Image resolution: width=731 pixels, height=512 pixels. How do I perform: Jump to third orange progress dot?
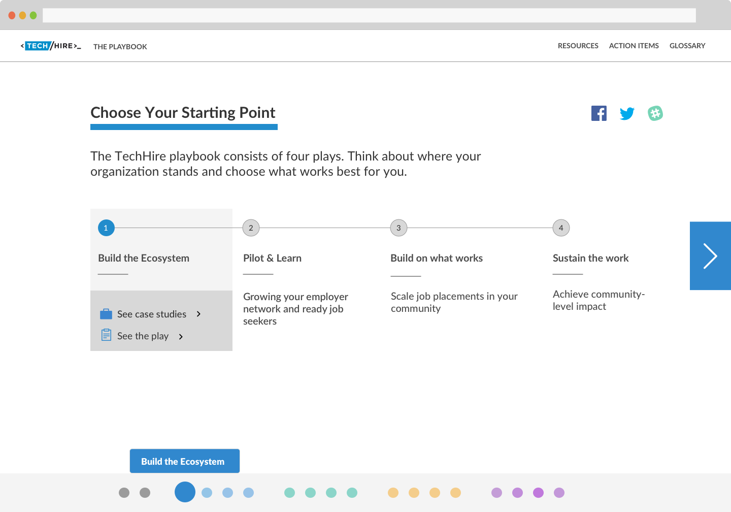click(435, 493)
